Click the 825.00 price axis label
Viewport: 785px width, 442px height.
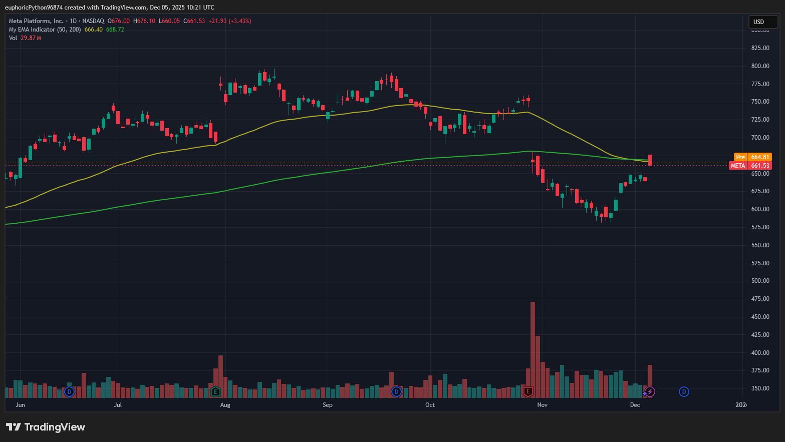pos(760,48)
